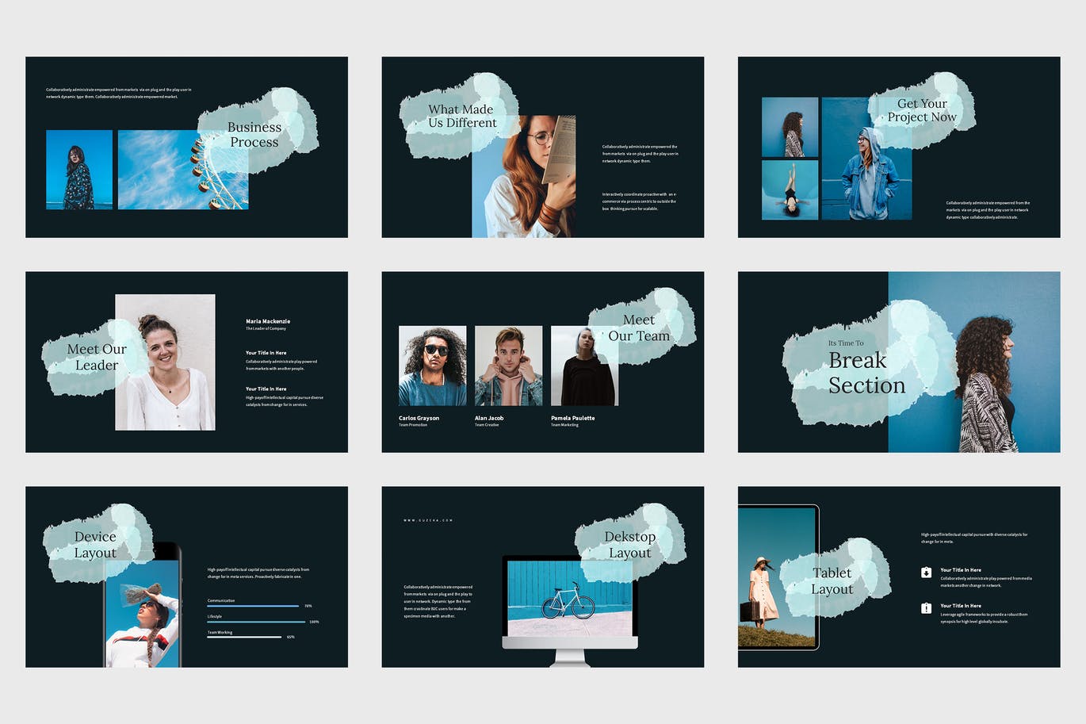The image size is (1086, 724).
Task: Click the warning document icon beside second Tablet title
Action: point(926,607)
